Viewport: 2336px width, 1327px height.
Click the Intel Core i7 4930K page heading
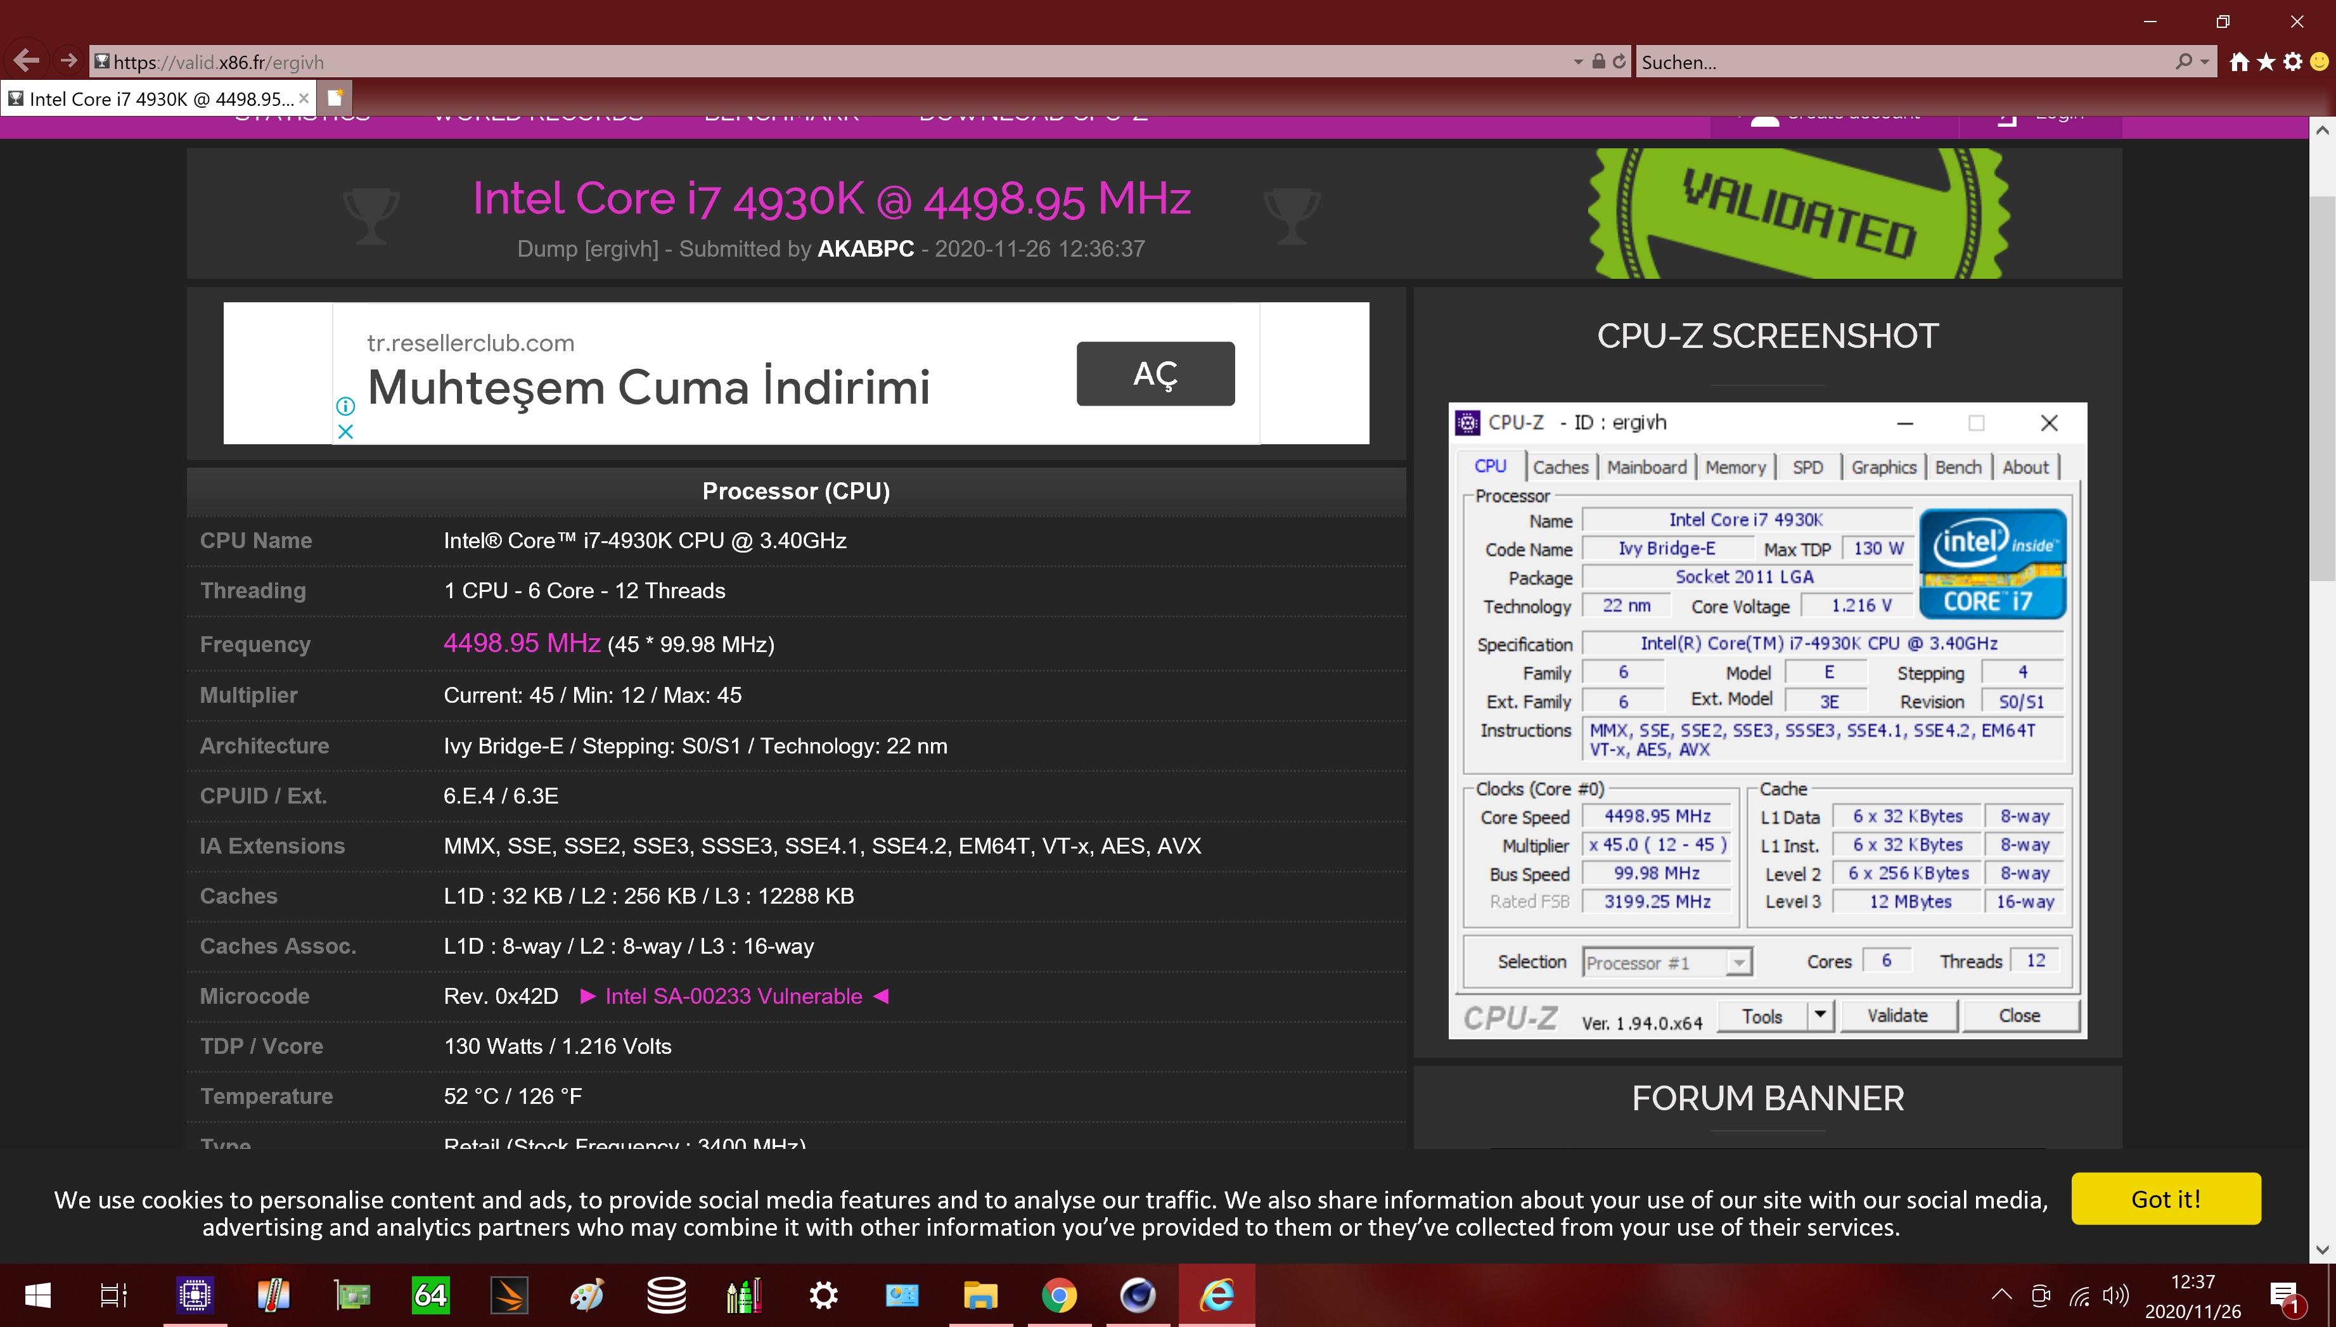[x=831, y=199]
